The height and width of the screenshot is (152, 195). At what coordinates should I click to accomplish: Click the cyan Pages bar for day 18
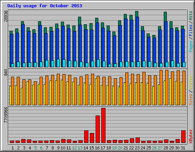coord(110,65)
